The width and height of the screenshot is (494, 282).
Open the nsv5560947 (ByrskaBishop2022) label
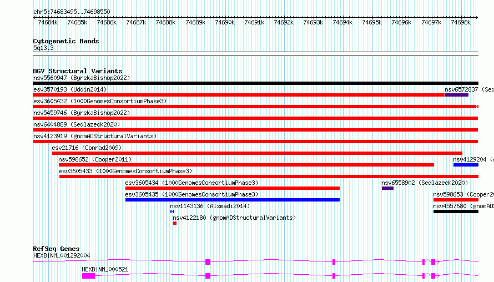(82, 78)
